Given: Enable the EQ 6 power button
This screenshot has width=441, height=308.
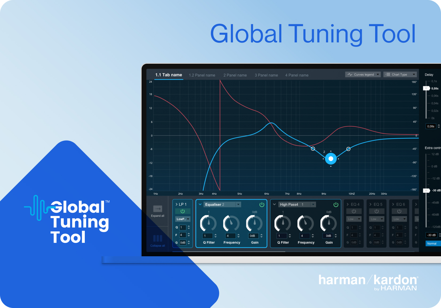Looking at the screenshot, I should 399,211.
